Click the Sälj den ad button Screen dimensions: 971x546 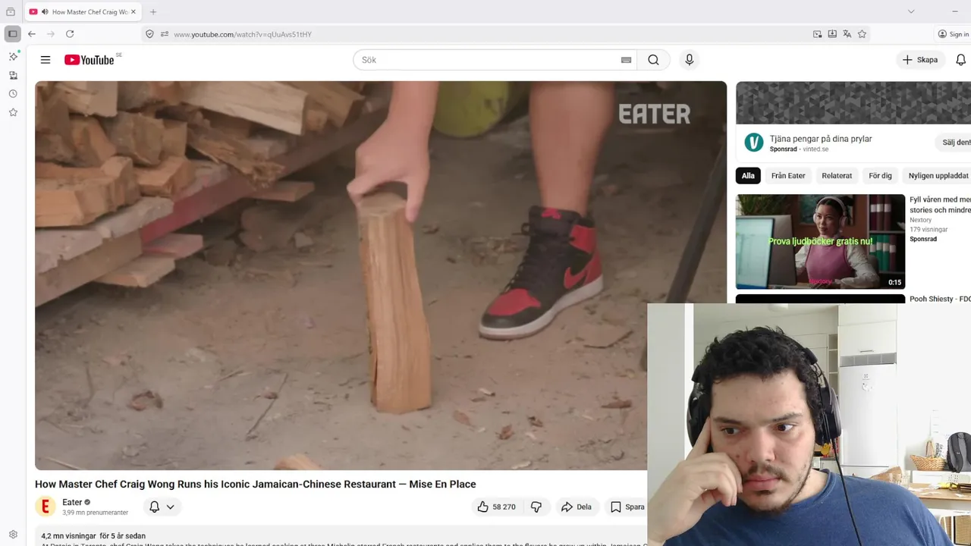[x=954, y=142]
